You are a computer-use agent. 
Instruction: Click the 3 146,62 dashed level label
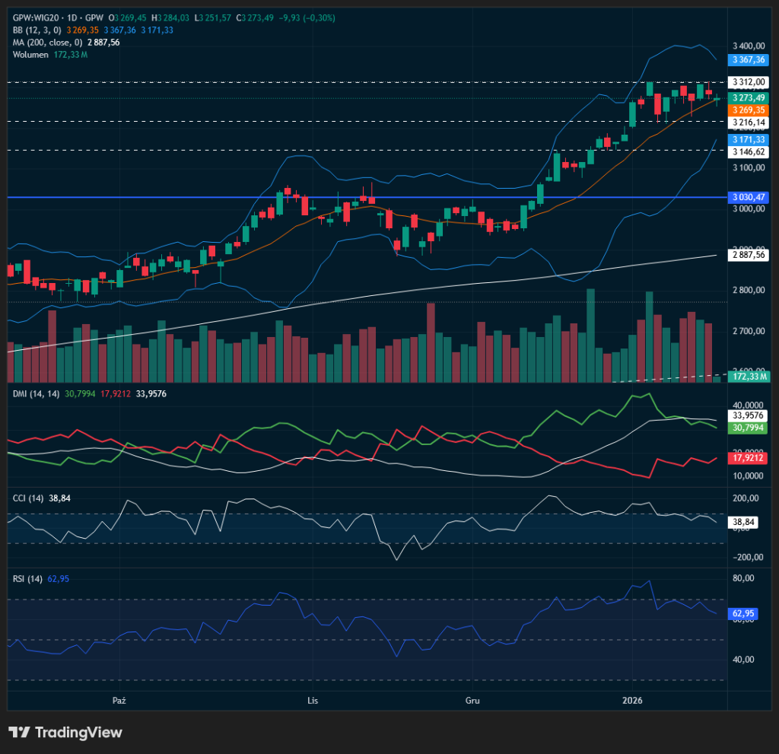(x=748, y=151)
